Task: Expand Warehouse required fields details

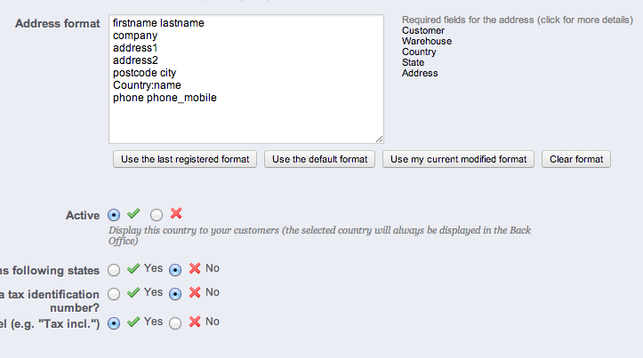Action: pyautogui.click(x=427, y=41)
